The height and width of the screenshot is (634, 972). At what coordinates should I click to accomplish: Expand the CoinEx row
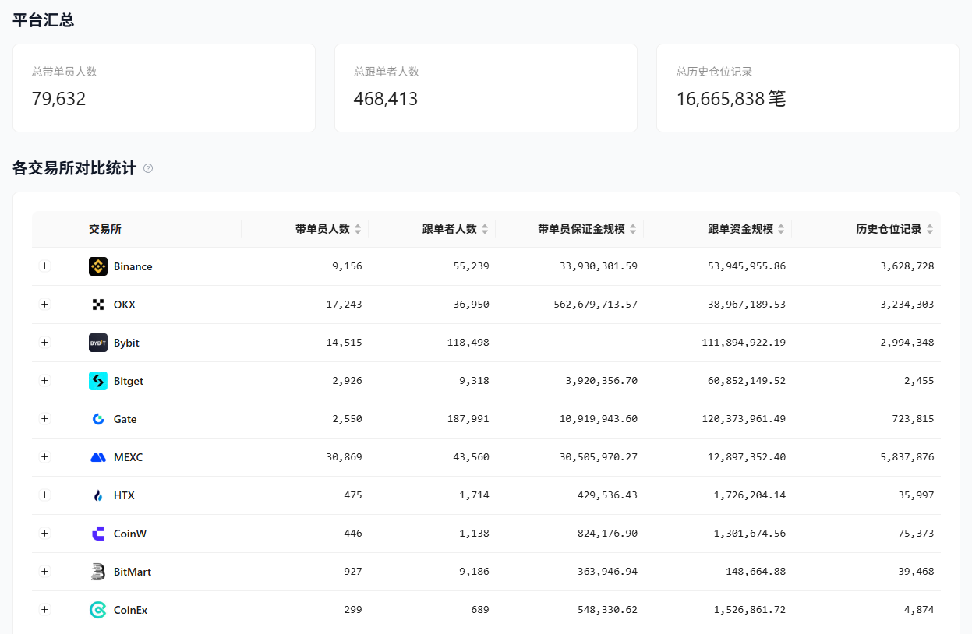tap(44, 610)
